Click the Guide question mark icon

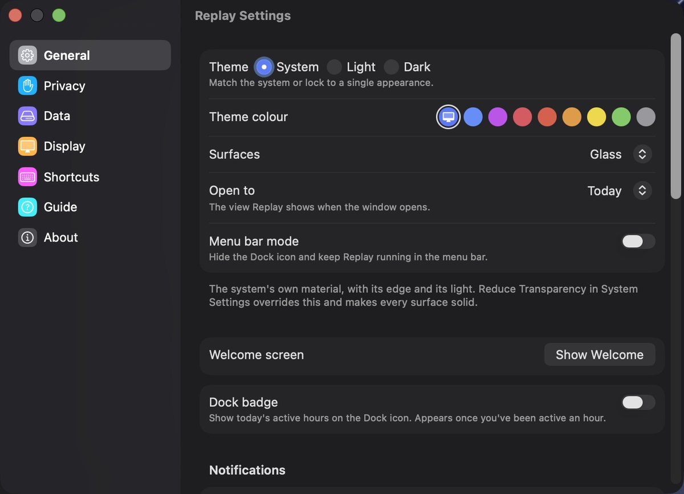pos(27,207)
